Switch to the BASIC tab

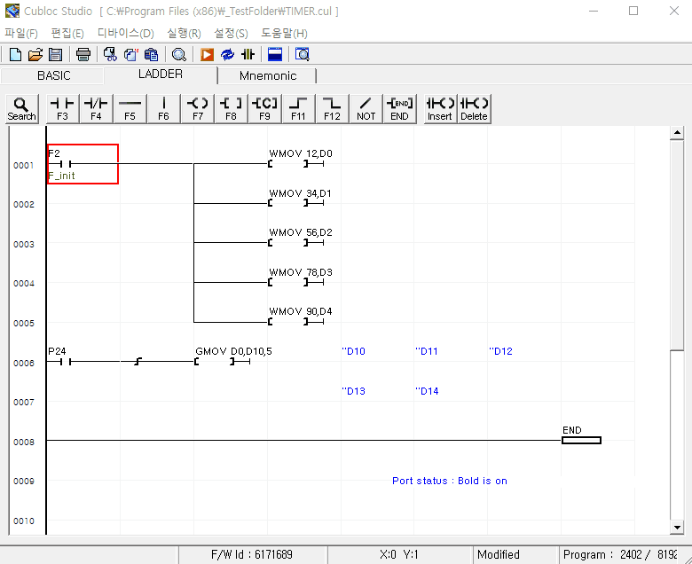point(53,75)
